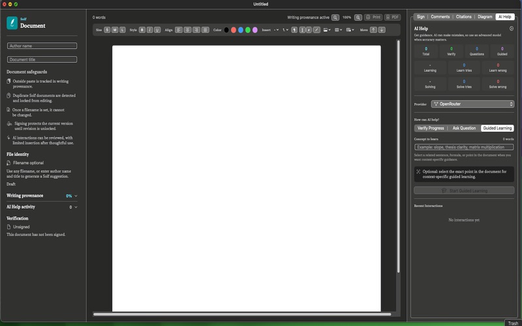
Task: Open the bullet list insert dropdown
Action: pyautogui.click(x=276, y=30)
